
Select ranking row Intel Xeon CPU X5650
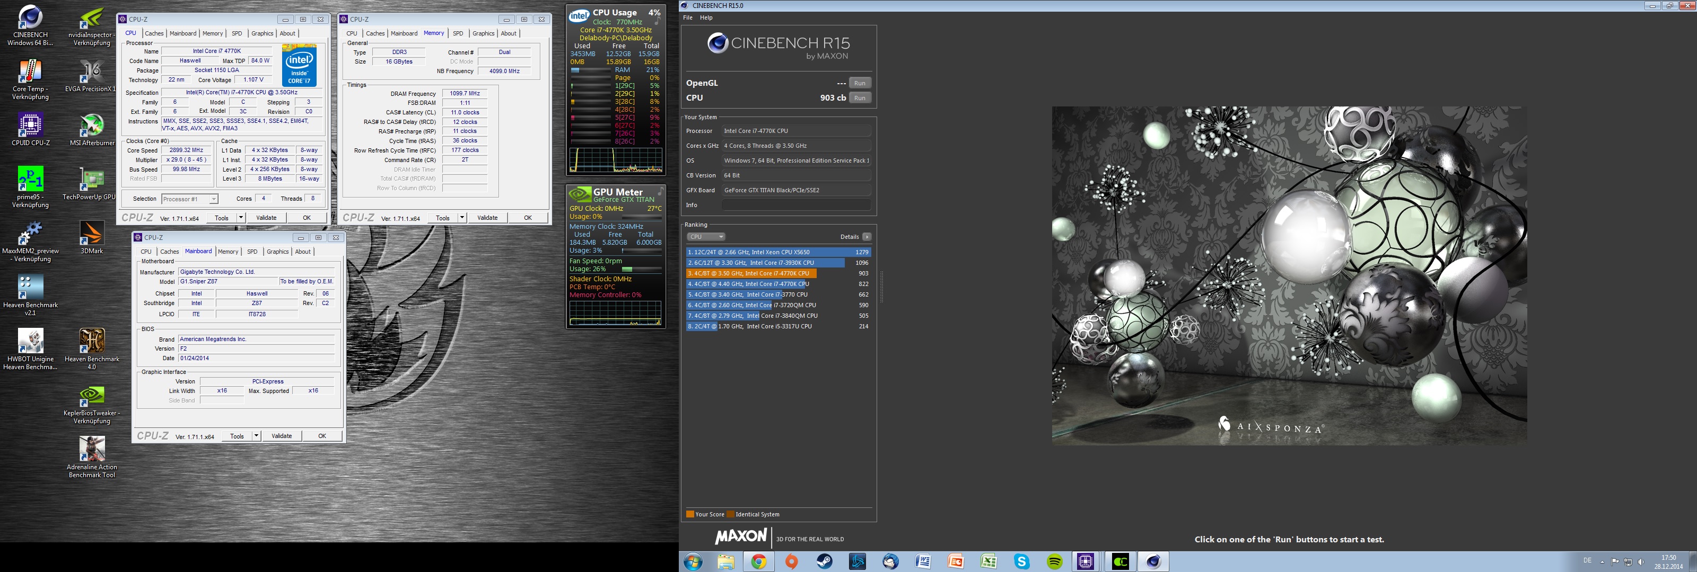tap(778, 252)
